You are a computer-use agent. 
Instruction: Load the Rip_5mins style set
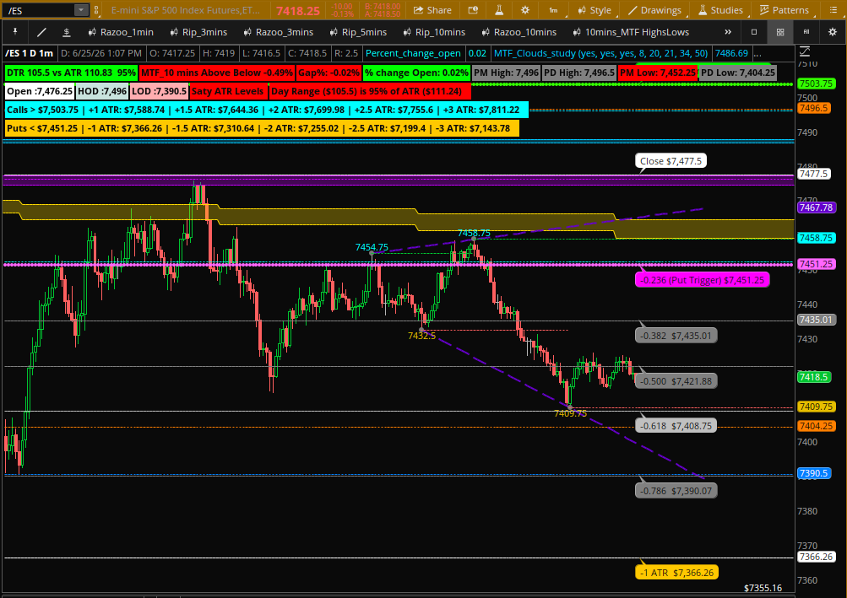358,32
